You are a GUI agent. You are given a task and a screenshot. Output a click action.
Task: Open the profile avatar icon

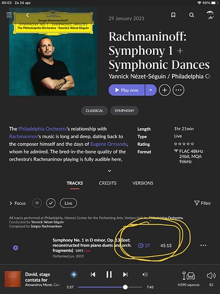tap(210, 15)
